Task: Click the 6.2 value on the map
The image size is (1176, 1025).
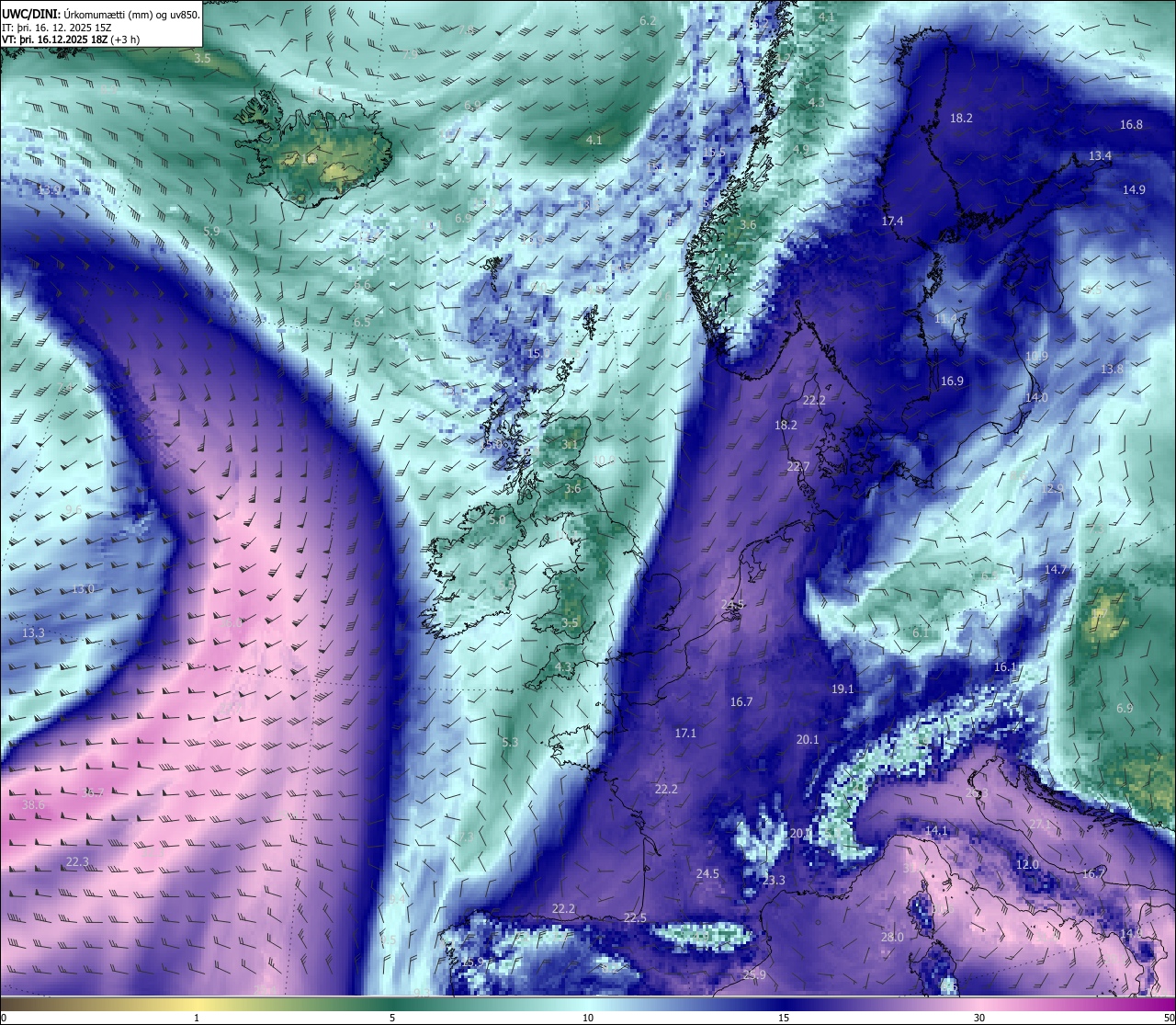Action: tap(648, 20)
